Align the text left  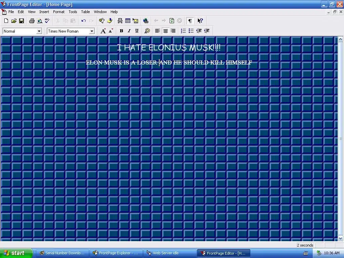pos(158,31)
